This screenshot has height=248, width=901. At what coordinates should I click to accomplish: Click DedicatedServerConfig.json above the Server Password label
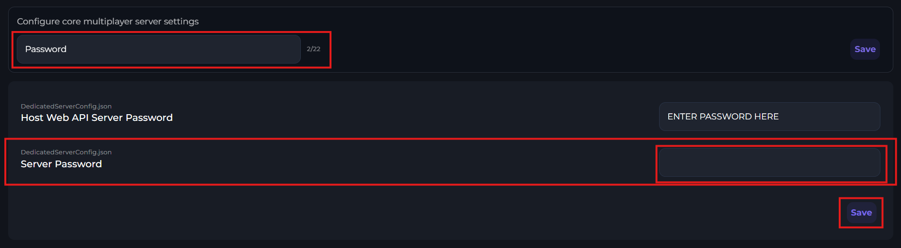coord(66,152)
